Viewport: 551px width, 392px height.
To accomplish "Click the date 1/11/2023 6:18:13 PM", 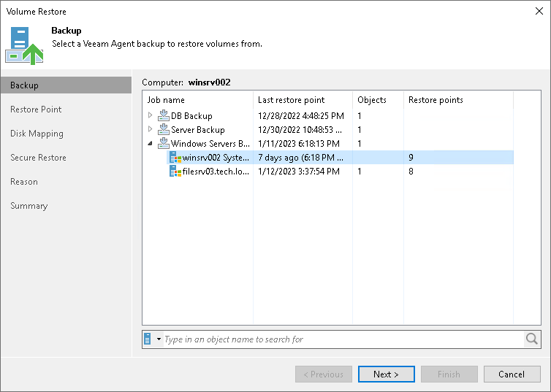I will [299, 144].
